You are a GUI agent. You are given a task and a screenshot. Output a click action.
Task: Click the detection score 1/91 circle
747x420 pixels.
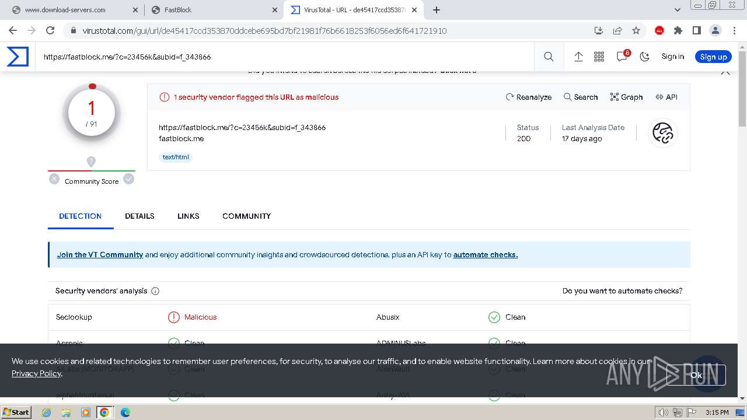point(92,113)
